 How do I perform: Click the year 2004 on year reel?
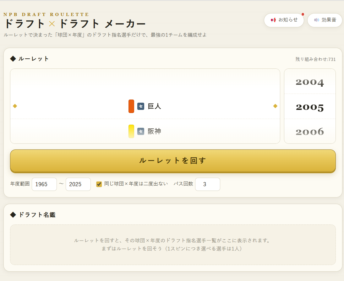309,82
